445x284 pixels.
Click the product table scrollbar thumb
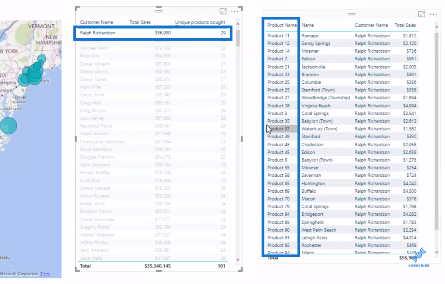[437, 131]
